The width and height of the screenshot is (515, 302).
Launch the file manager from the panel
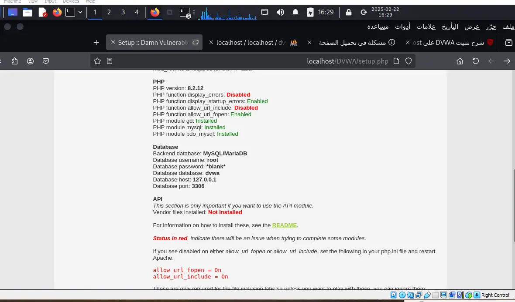(x=27, y=13)
